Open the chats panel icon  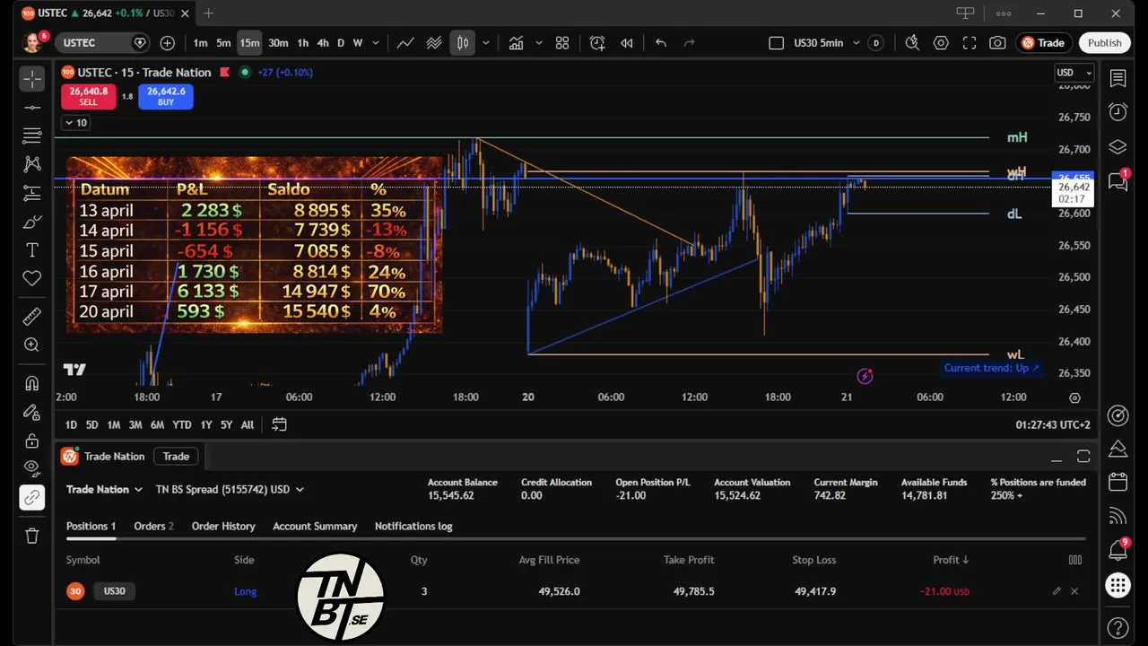(1118, 180)
